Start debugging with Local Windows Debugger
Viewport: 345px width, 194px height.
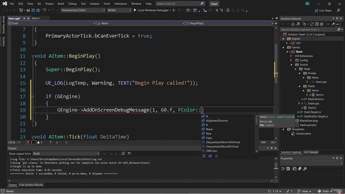point(152,10)
